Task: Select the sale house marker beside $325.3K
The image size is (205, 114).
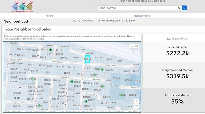Action: click(86, 102)
